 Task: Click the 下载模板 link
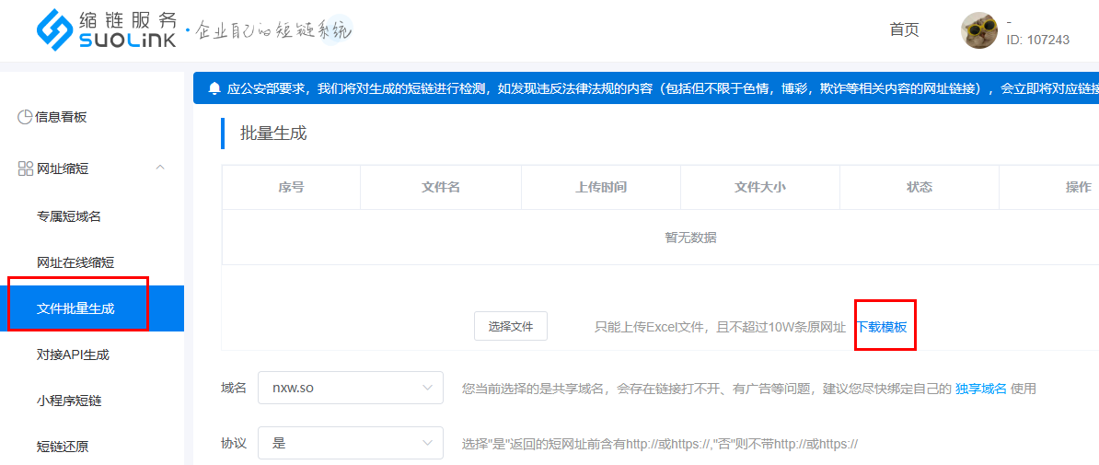point(882,327)
